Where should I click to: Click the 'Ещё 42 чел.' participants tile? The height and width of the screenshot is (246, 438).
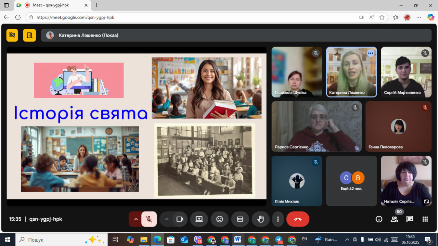351,181
